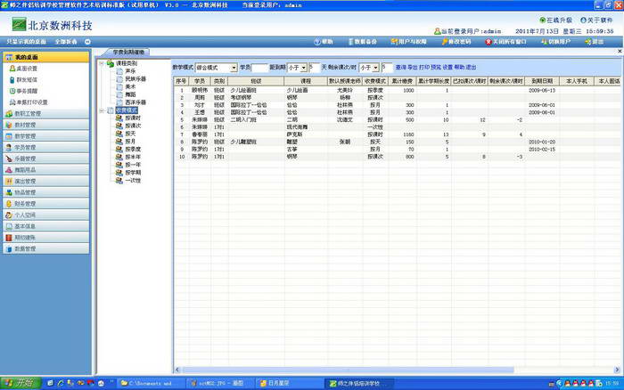Focus the days input after 距到期
The image size is (624, 390).
point(314,68)
